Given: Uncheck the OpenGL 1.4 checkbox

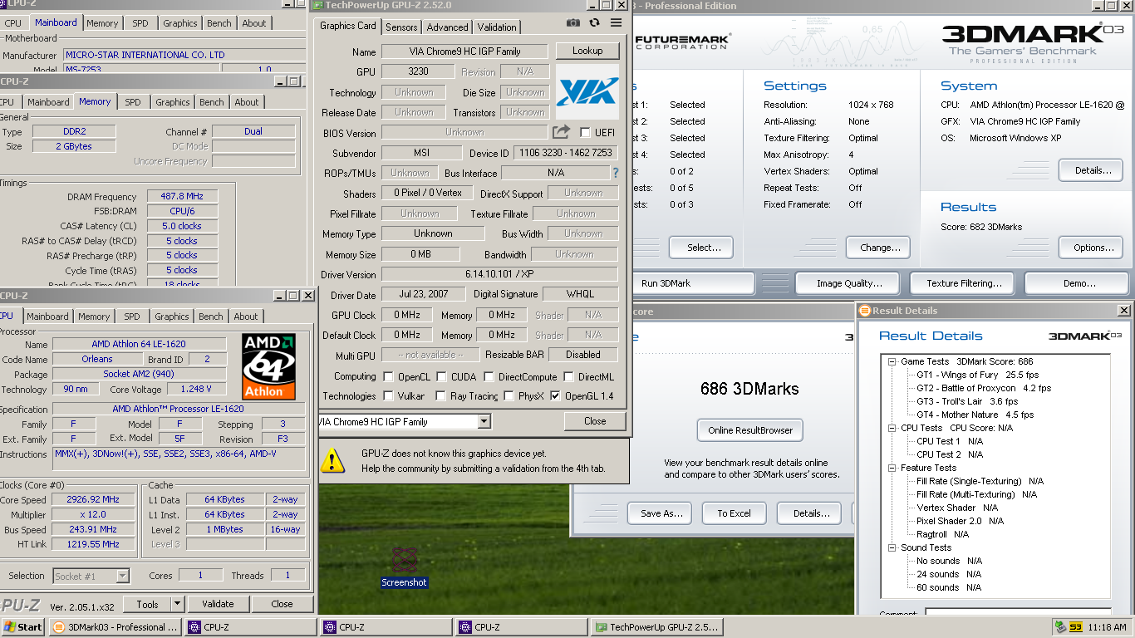Looking at the screenshot, I should (x=555, y=396).
